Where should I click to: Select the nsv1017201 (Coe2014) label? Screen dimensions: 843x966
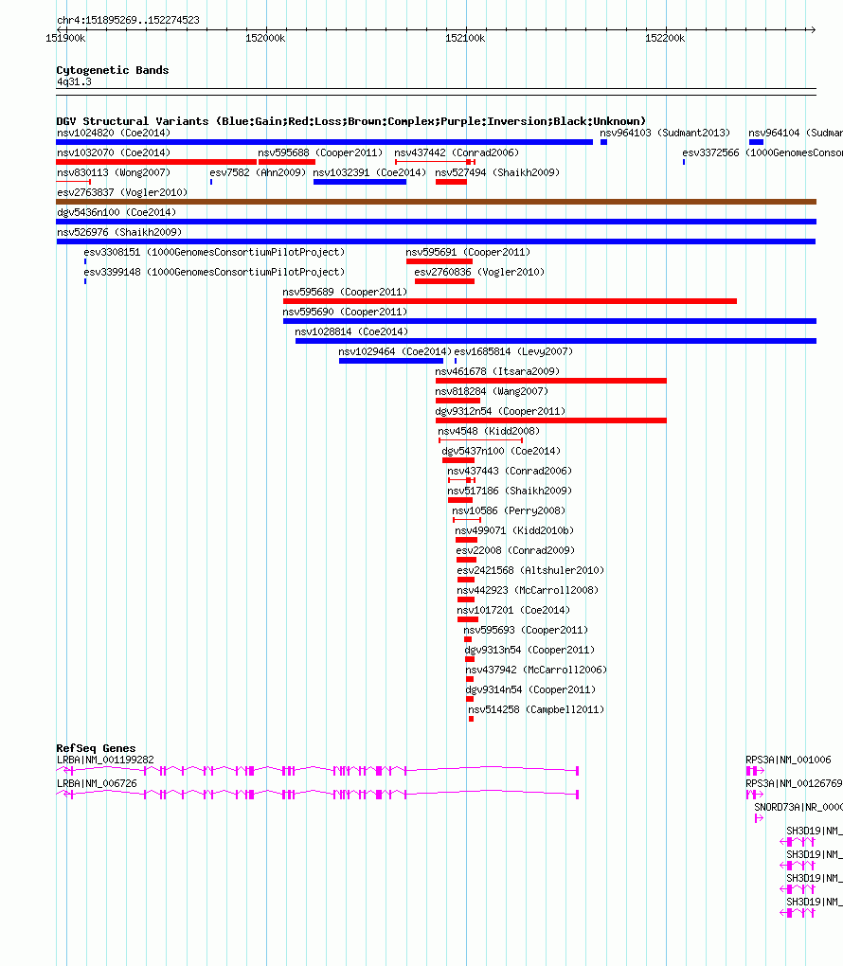[x=513, y=610]
